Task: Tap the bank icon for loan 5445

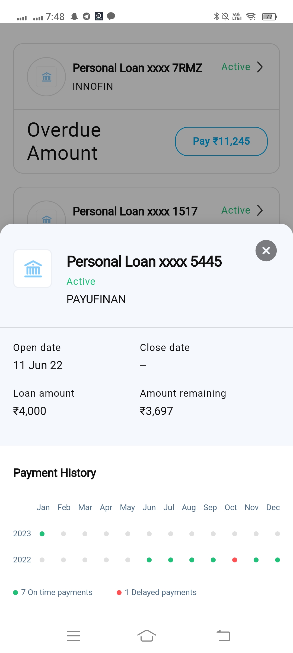Action: 33,269
